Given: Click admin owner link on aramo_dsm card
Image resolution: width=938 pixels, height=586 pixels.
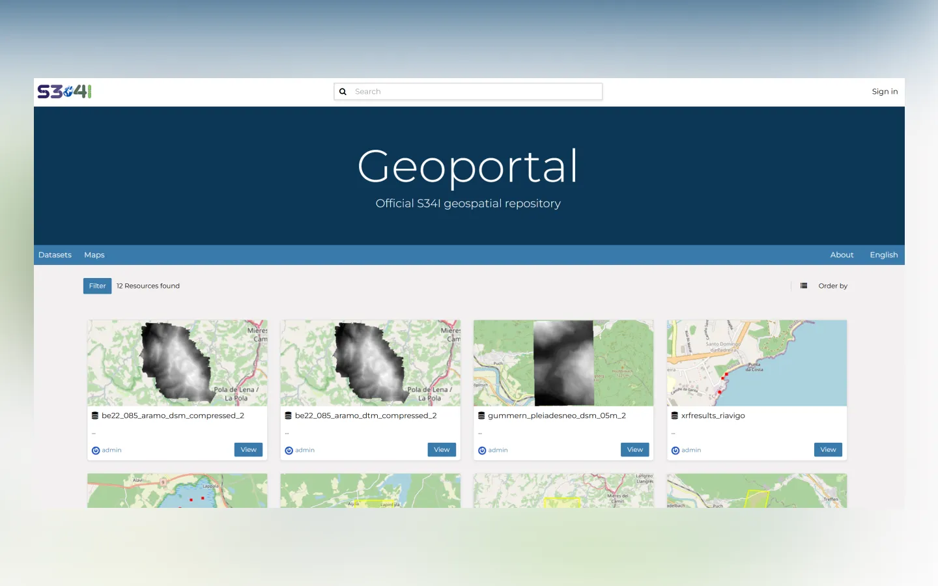Looking at the screenshot, I should tap(111, 451).
